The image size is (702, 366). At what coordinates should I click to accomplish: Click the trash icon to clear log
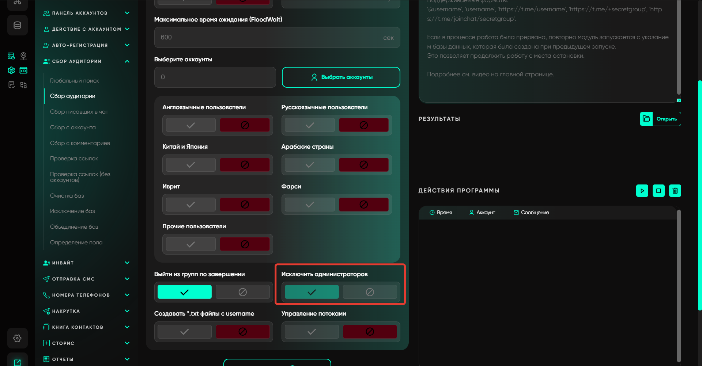[675, 191]
